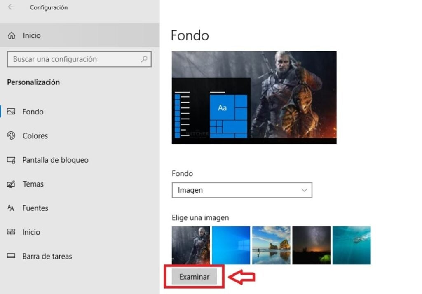Choose the night sky tent wallpaper thumbnail
Screen dimensions: 422x294
click(311, 245)
